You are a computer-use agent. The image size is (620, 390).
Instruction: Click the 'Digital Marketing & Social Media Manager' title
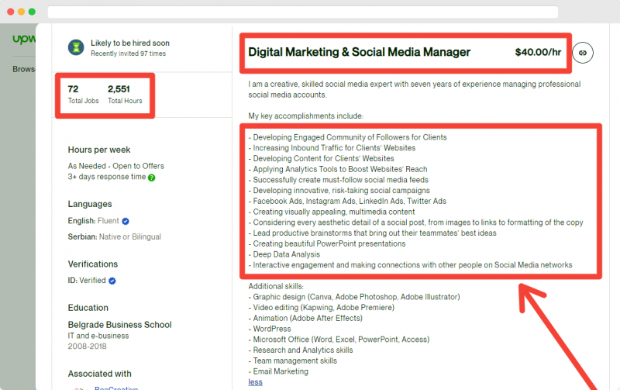tap(359, 52)
